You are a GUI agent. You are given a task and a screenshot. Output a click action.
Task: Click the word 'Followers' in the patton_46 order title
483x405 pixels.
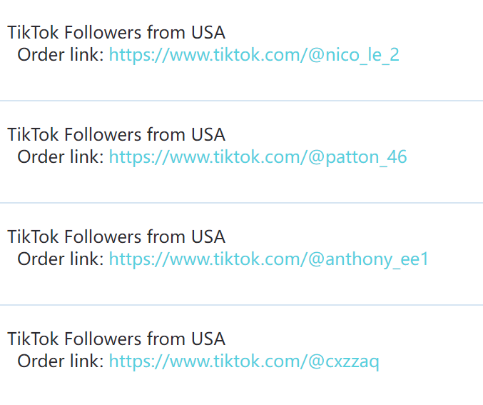click(x=103, y=134)
